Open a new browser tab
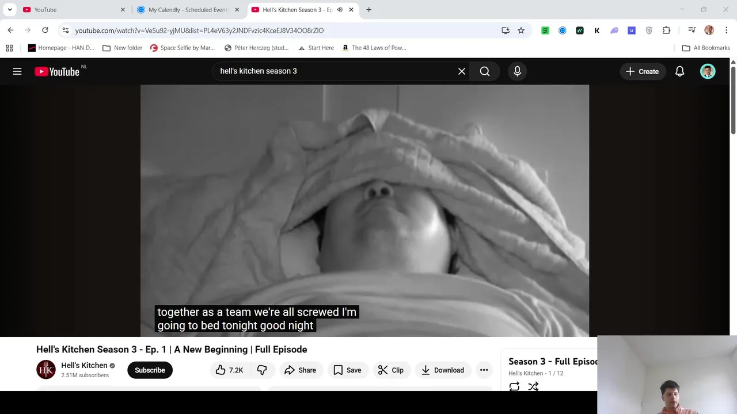 [368, 10]
